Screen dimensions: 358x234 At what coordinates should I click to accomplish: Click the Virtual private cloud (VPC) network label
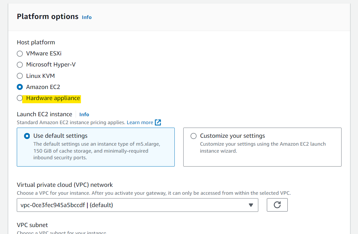click(65, 185)
